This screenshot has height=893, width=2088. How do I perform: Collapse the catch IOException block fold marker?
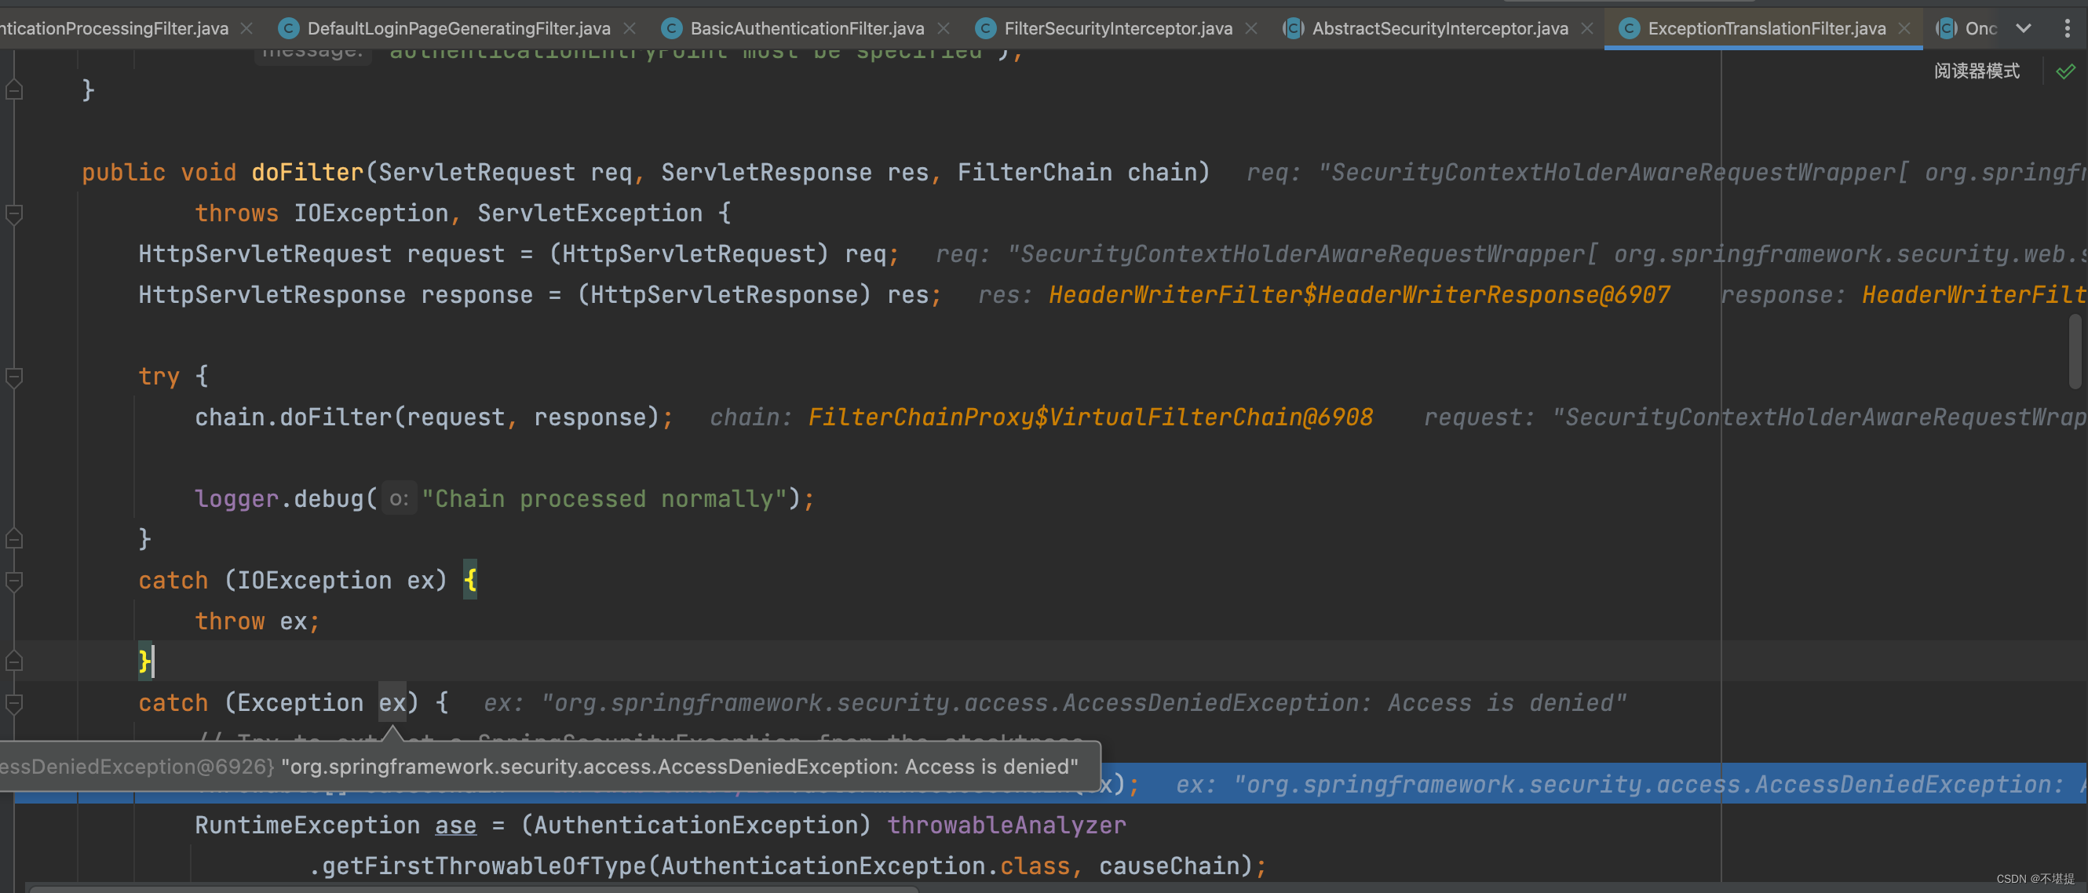coord(14,581)
